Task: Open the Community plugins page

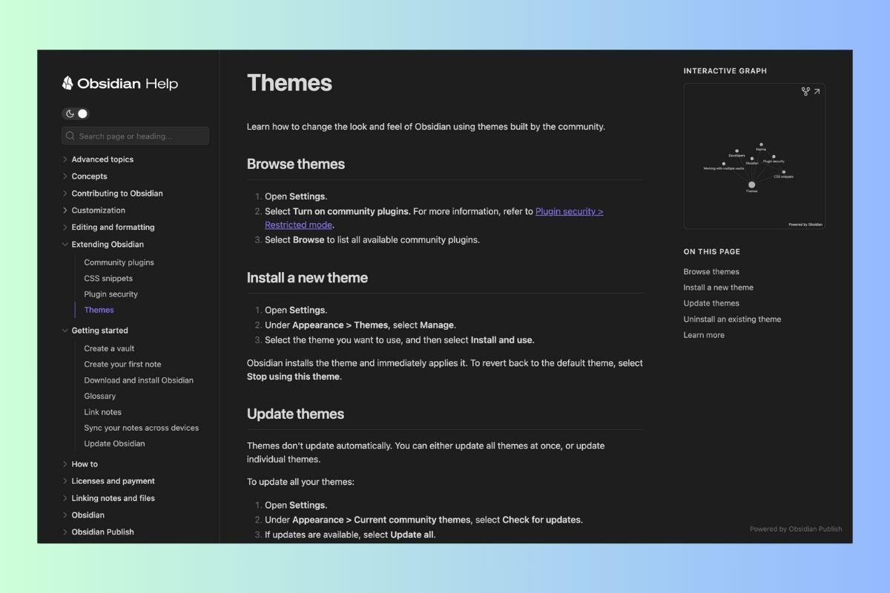Action: click(119, 262)
